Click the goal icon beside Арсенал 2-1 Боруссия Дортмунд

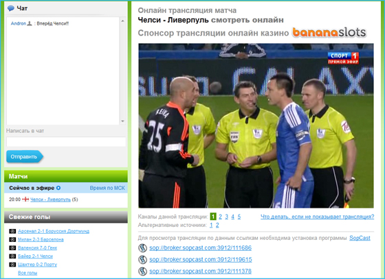point(12,231)
